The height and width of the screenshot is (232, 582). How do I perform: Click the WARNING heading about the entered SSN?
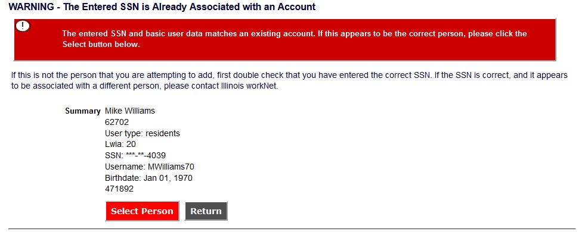[x=162, y=7]
